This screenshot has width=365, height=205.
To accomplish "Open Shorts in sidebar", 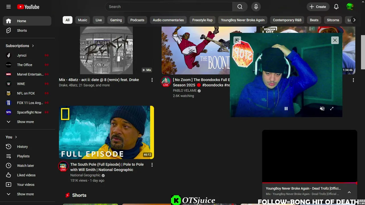I will pos(27,30).
